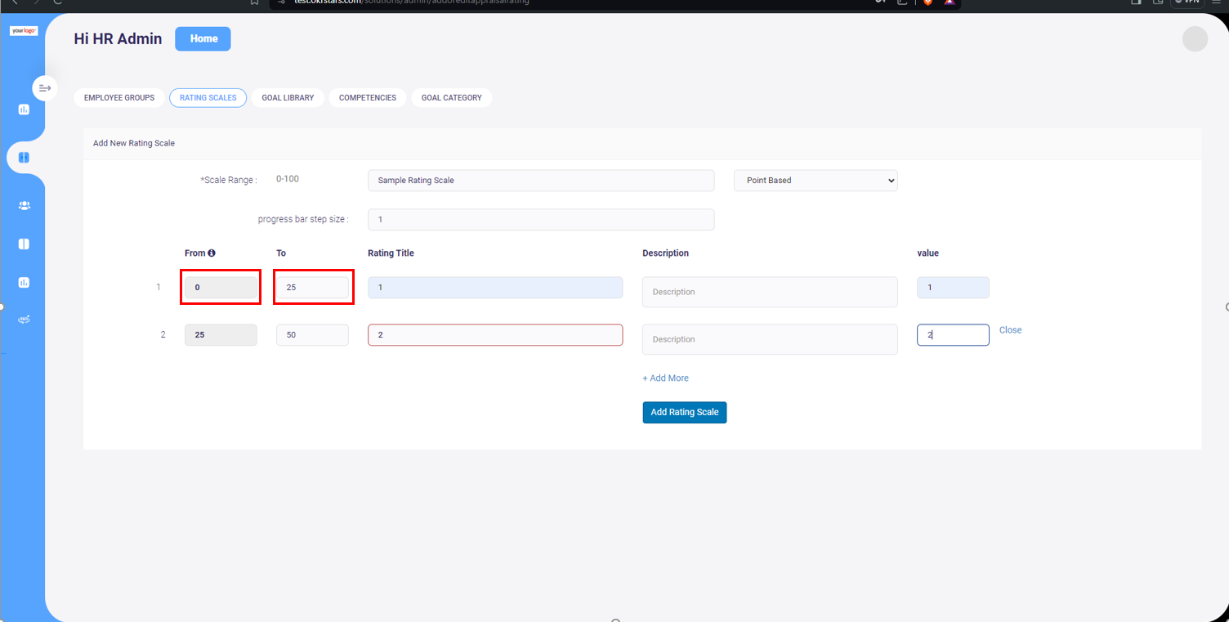1229x622 pixels.
Task: Open the people group sidebar icon
Action: [x=24, y=206]
